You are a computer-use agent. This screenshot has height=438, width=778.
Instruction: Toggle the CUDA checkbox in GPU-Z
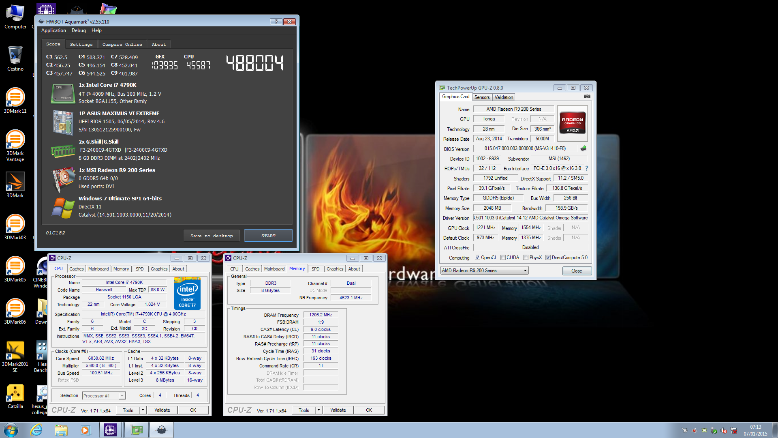point(503,258)
